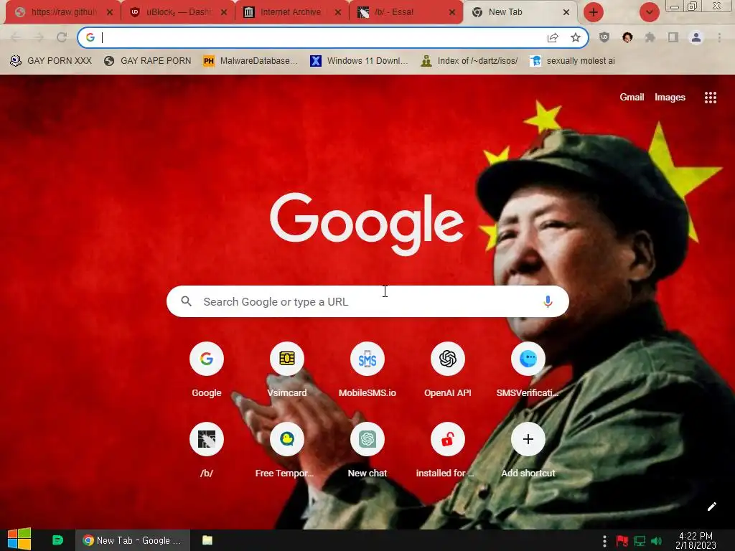Open the green chat app on taskbar
The height and width of the screenshot is (551, 735).
point(57,540)
